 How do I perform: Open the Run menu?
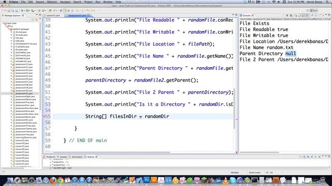98,2
